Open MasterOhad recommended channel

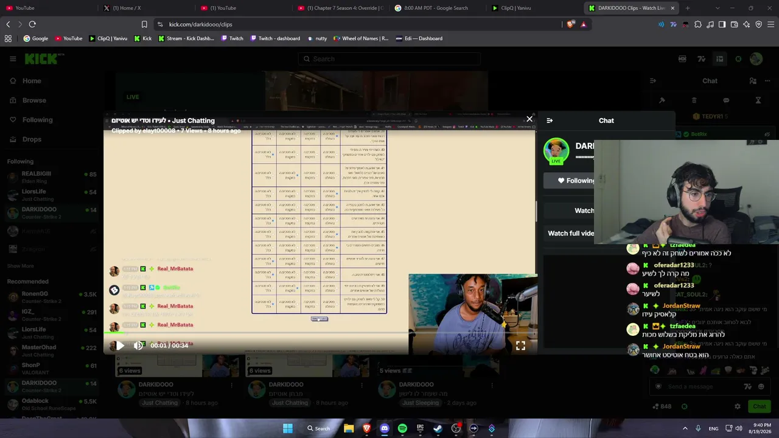point(51,350)
